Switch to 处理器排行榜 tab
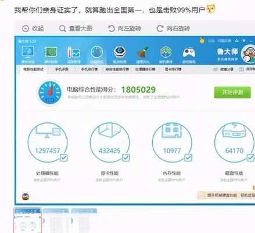This screenshot has height=233, width=255. pos(145,69)
